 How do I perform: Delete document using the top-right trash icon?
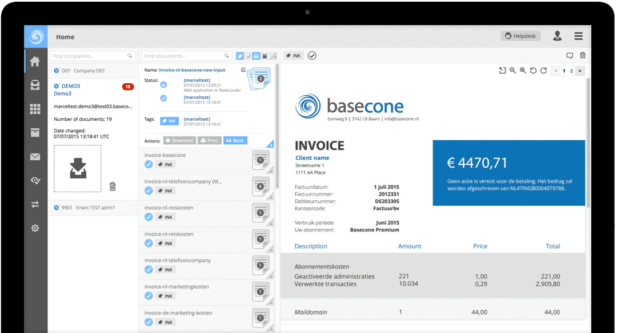(583, 56)
